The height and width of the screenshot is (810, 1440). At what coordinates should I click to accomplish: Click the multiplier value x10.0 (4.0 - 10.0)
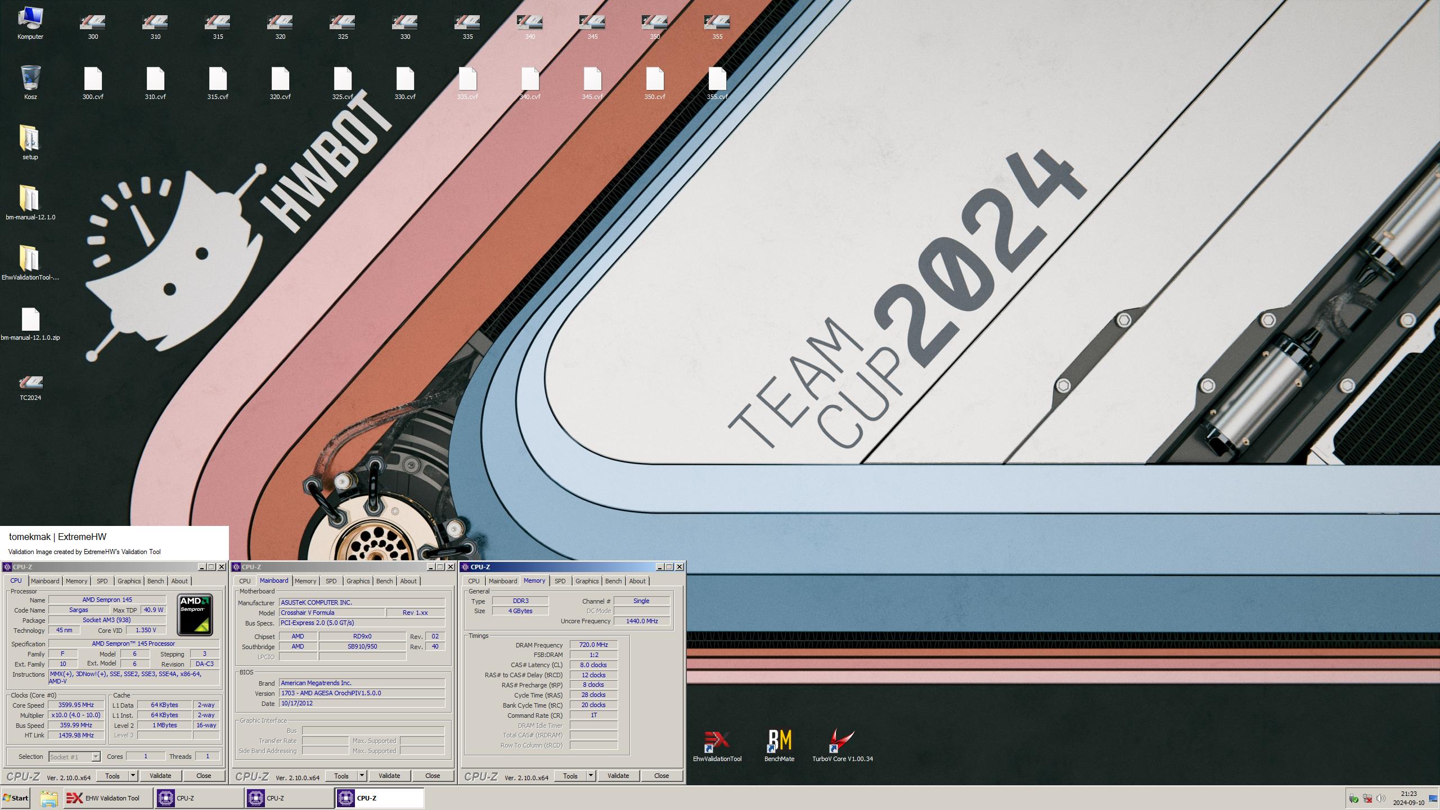click(x=76, y=715)
